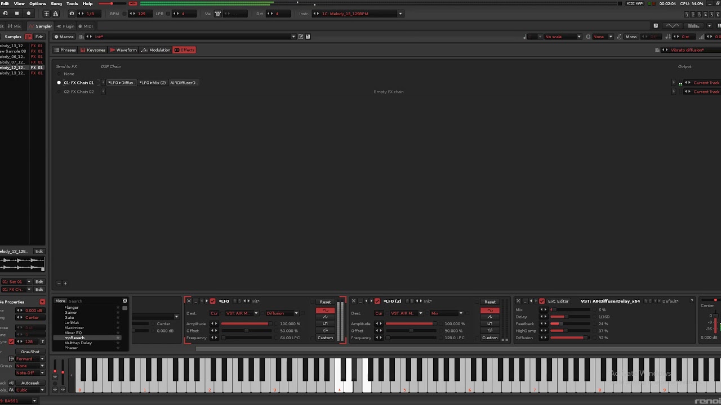Switch to the Waveform tab
721x405 pixels.
[x=123, y=50]
